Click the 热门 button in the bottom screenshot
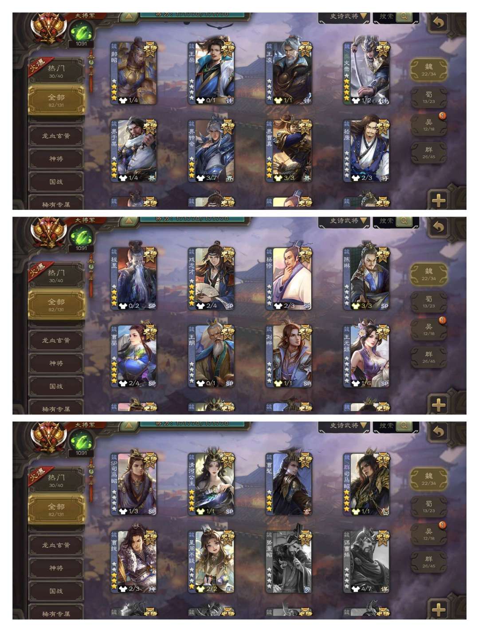479x632 pixels. click(x=56, y=480)
